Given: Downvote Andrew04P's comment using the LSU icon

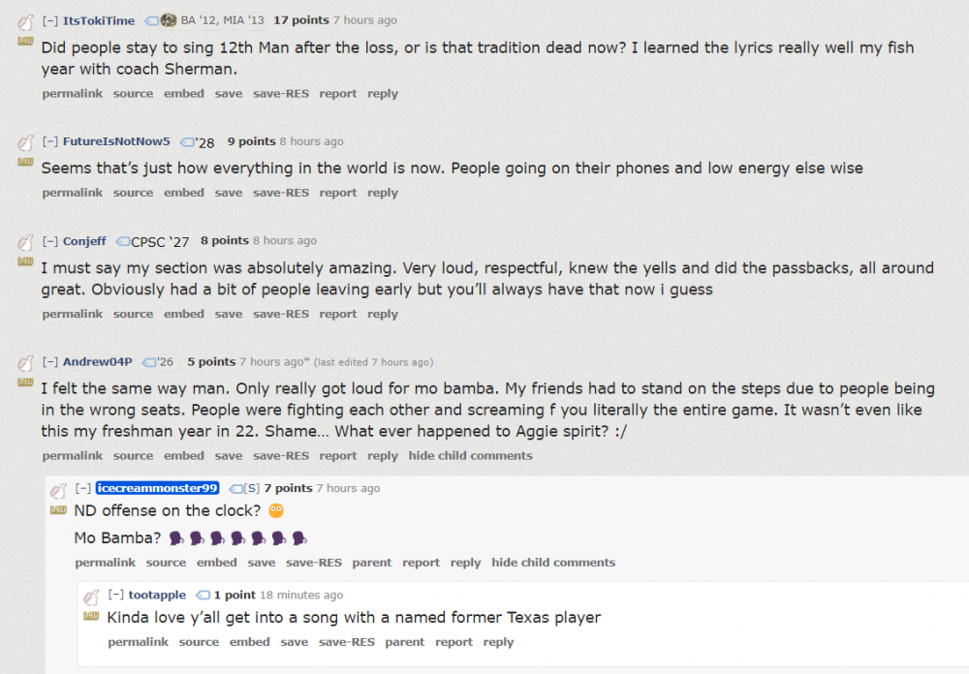Looking at the screenshot, I should tap(25, 383).
